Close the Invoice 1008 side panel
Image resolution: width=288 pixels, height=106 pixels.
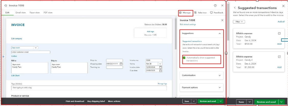tap(222, 20)
